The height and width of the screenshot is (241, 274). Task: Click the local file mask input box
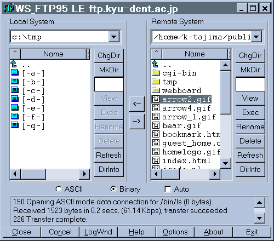pyautogui.click(x=109, y=84)
